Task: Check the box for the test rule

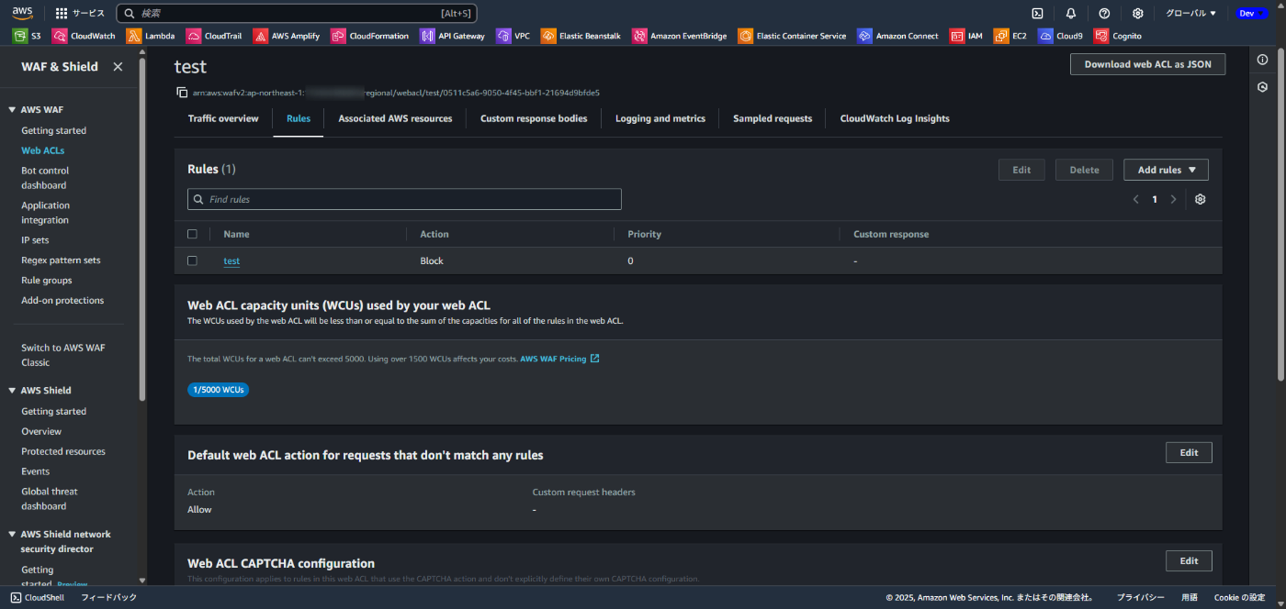Action: click(192, 260)
